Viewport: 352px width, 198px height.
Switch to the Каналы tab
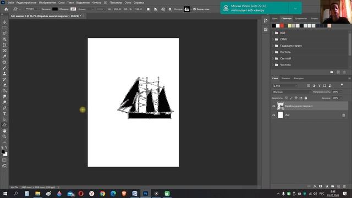tap(285, 78)
